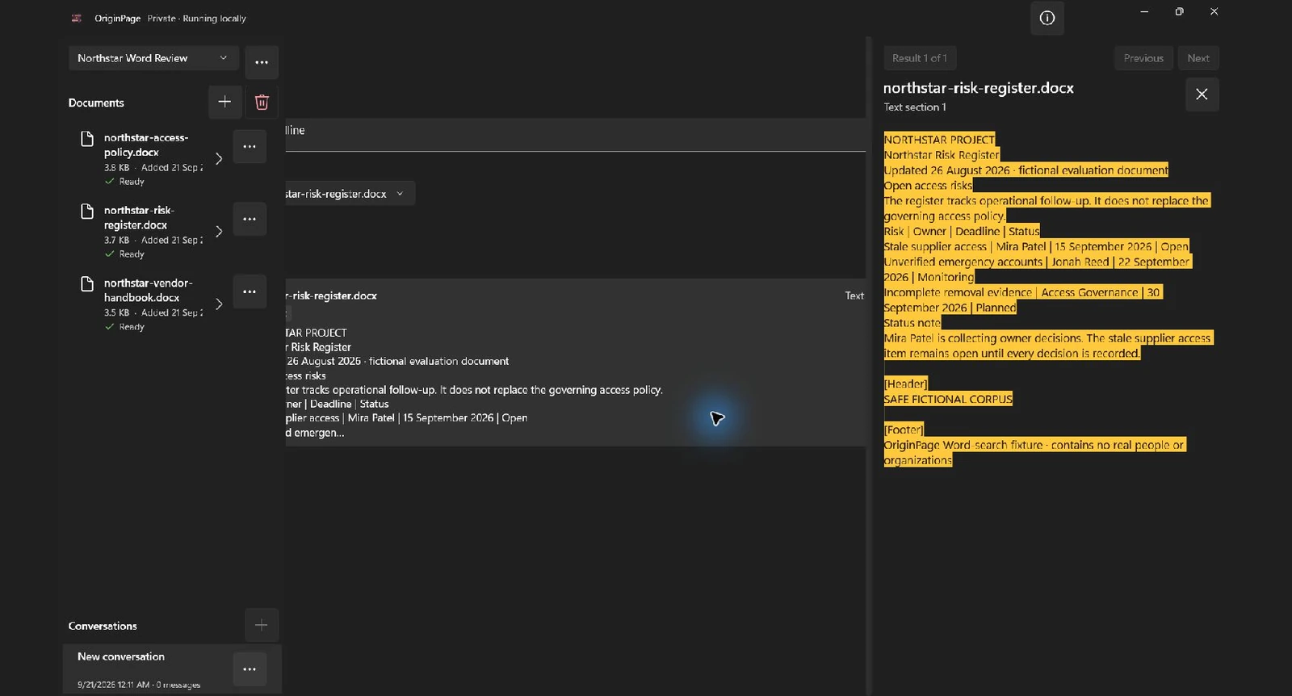Open more options for northstar-risk-register.docx
This screenshot has height=696, width=1292.
(x=250, y=219)
